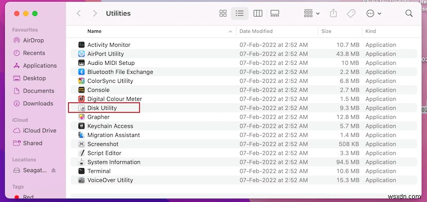This screenshot has width=427, height=202.
Task: Select the Grapher app icon
Action: tap(82, 117)
